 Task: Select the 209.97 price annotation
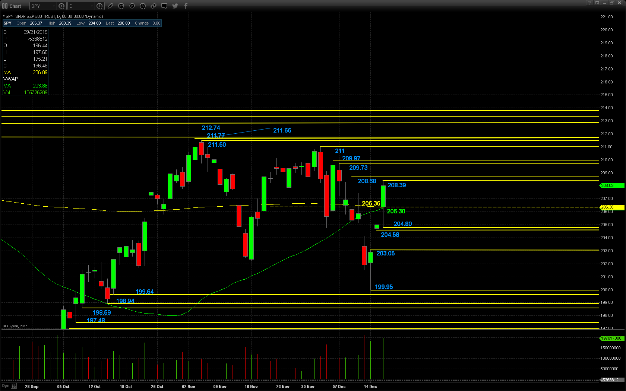point(351,158)
